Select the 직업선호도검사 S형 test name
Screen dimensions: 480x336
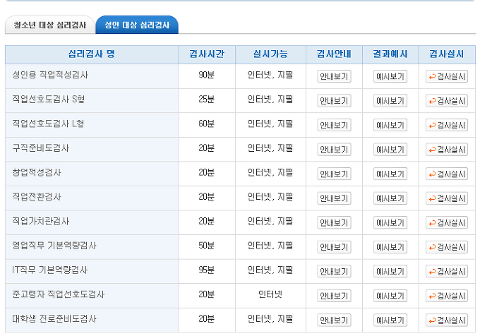pyautogui.click(x=49, y=99)
